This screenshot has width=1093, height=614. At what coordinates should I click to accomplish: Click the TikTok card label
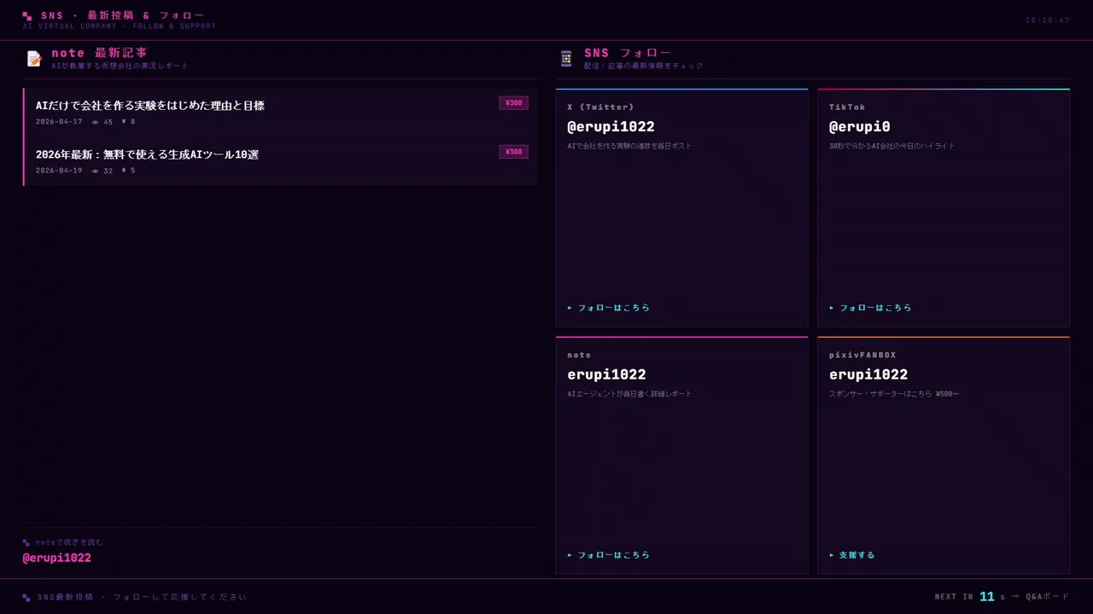[847, 107]
